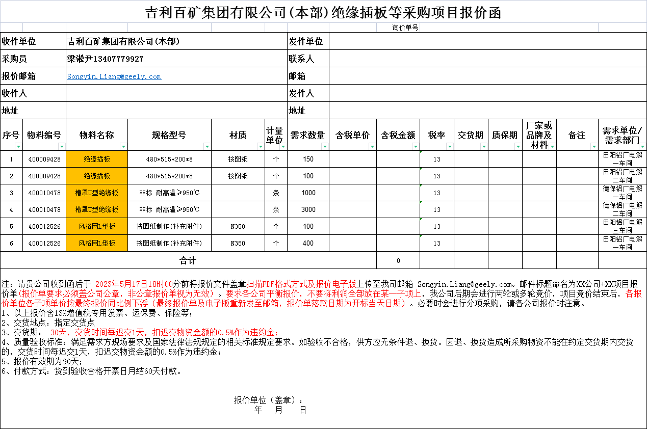
Task: Open the 序号 column filter dropdown
Action: coord(19,147)
